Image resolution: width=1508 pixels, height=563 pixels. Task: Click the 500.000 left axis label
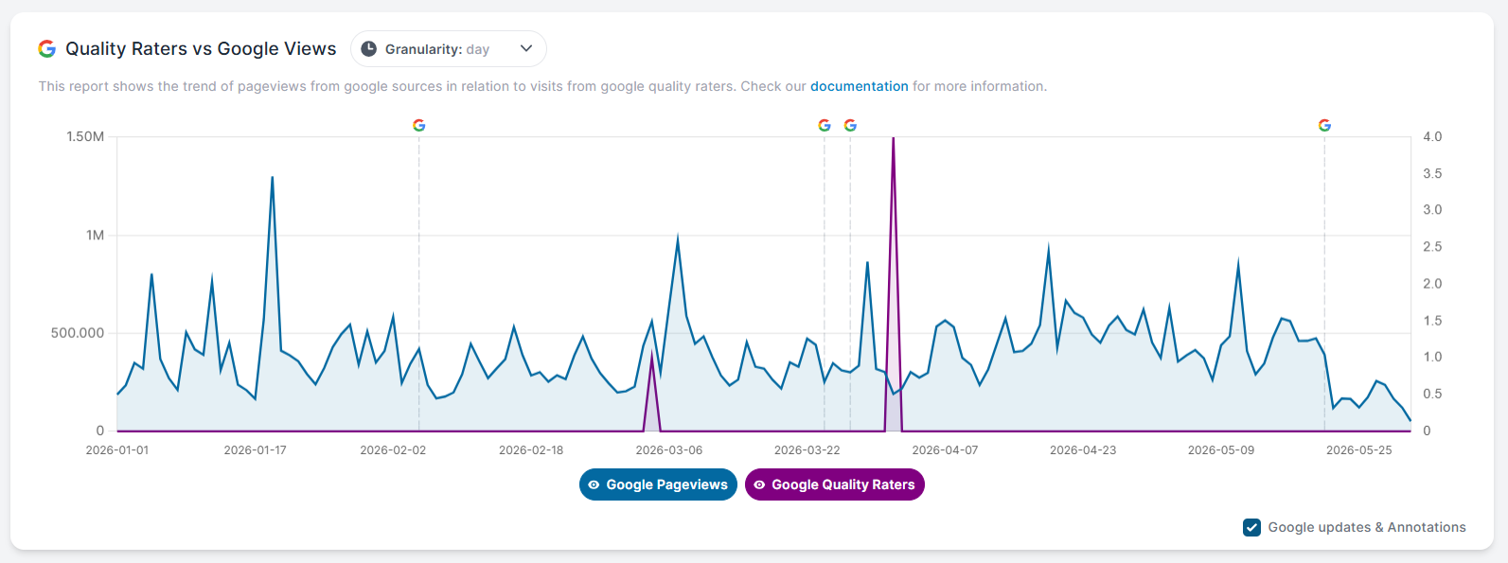coord(78,333)
